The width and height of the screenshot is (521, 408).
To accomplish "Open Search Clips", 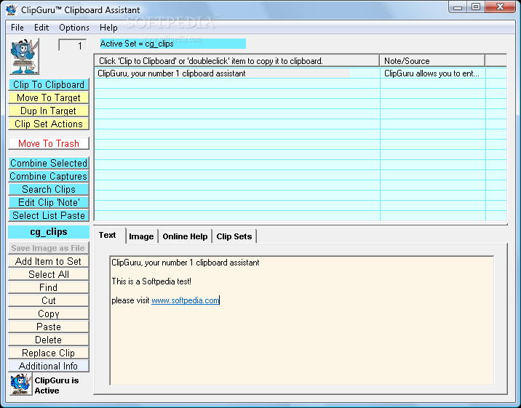I will [49, 189].
